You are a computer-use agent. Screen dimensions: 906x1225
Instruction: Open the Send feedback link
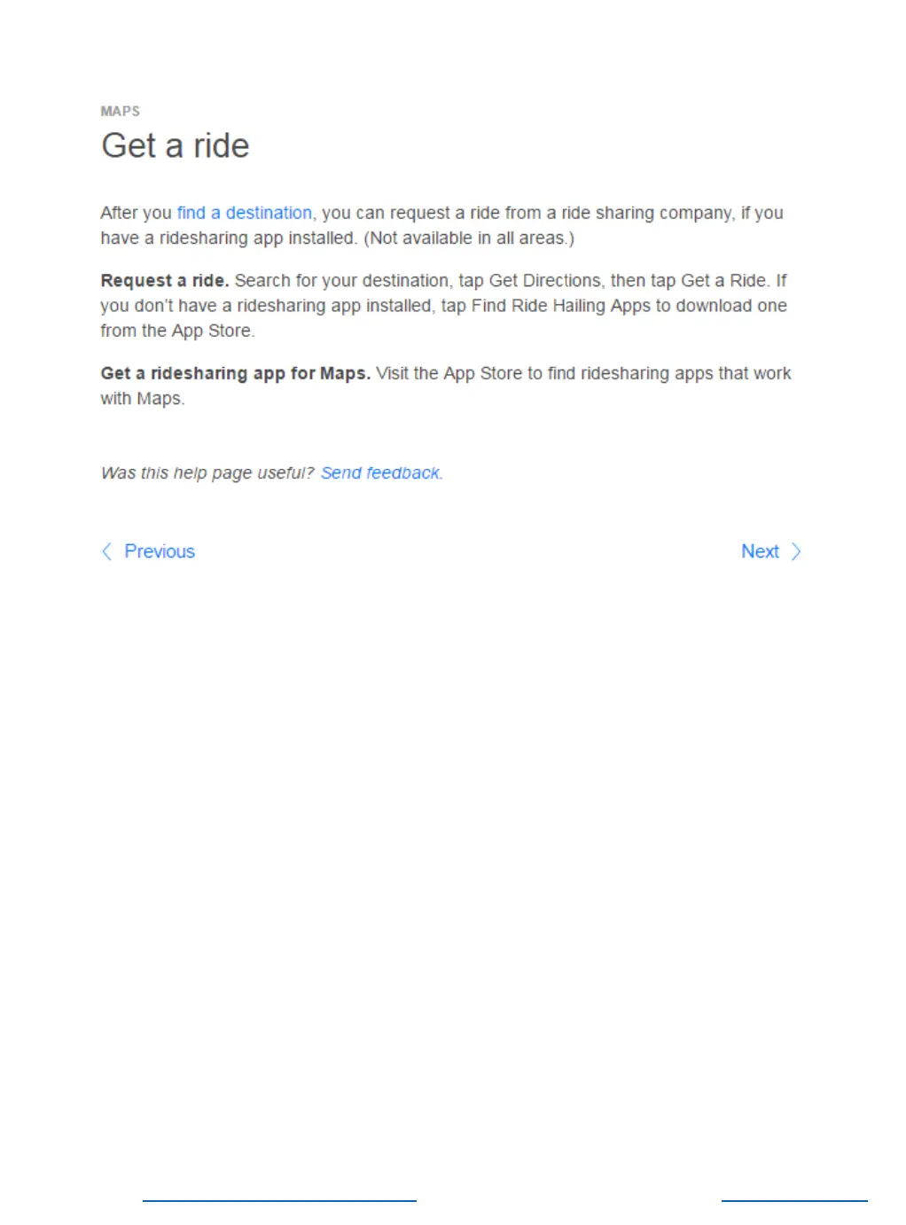[380, 472]
